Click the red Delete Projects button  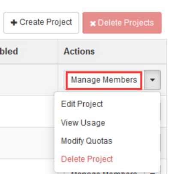click(122, 23)
